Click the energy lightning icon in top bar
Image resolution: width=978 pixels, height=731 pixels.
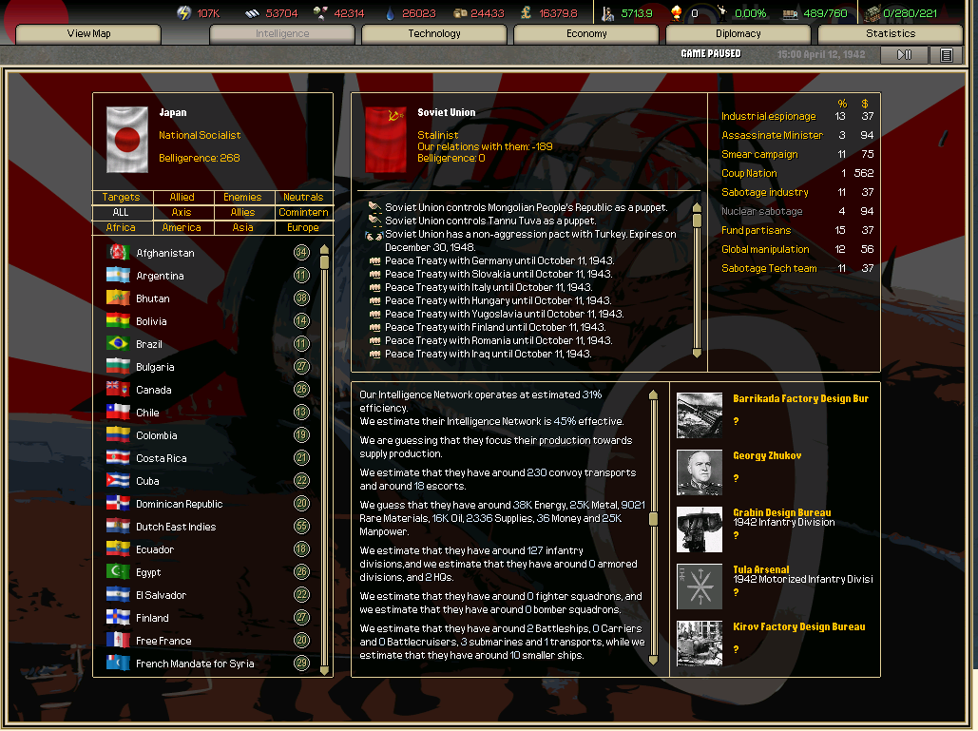[x=183, y=13]
